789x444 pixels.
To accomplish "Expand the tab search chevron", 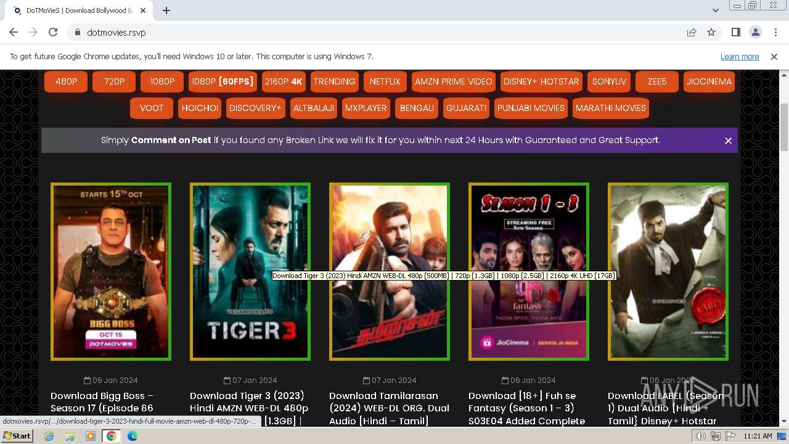I will click(x=715, y=10).
